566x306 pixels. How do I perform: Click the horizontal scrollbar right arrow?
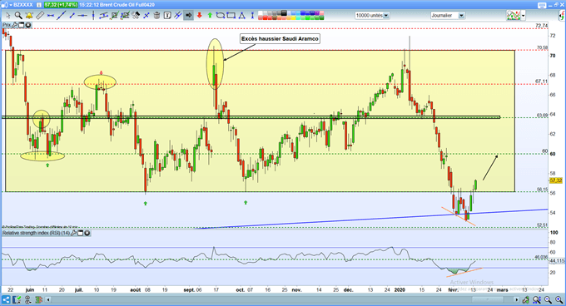pos(516,299)
